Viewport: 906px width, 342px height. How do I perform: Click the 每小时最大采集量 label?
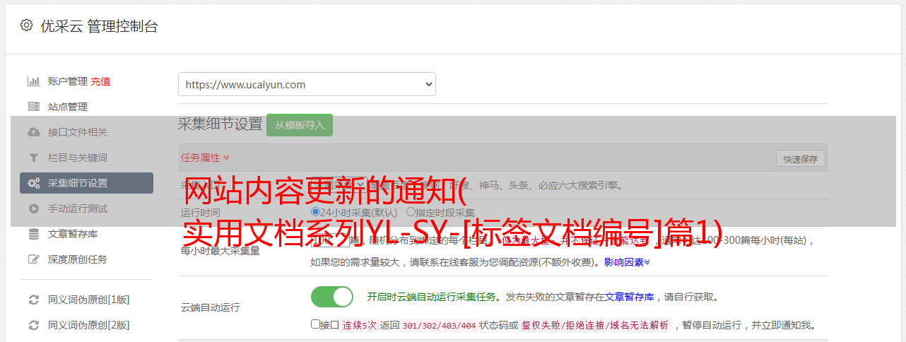coord(220,251)
